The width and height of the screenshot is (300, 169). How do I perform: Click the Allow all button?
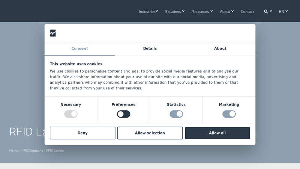217,133
